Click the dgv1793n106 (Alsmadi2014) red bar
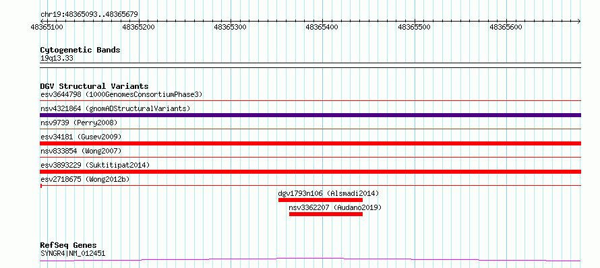Image resolution: width=600 pixels, height=268 pixels. [320, 200]
